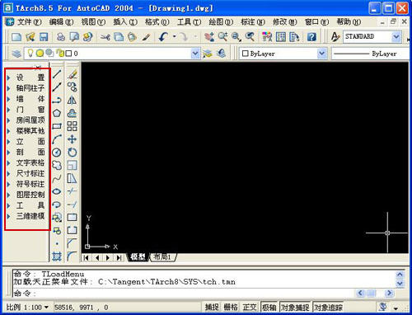
Task: Open the ByLayer linetype selector
Action: 370,54
